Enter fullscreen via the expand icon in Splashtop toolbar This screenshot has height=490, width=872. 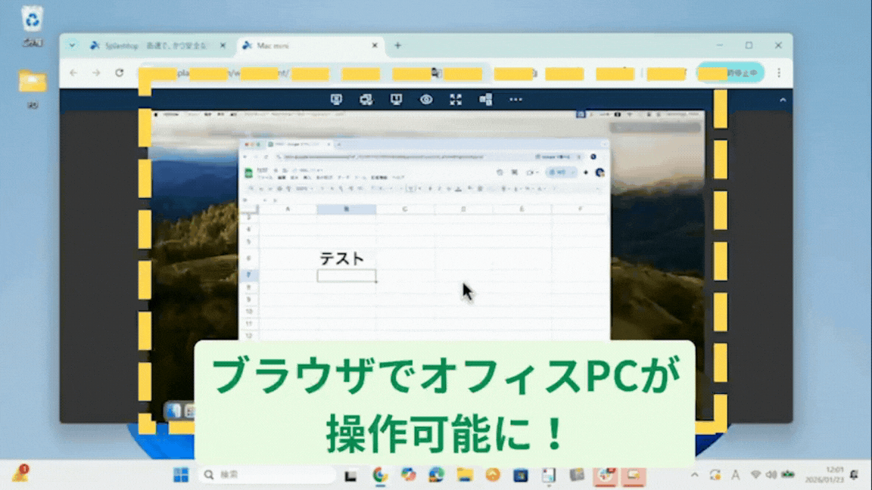[456, 99]
